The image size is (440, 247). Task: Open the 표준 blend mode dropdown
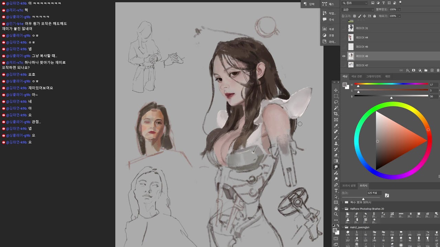tap(358, 10)
